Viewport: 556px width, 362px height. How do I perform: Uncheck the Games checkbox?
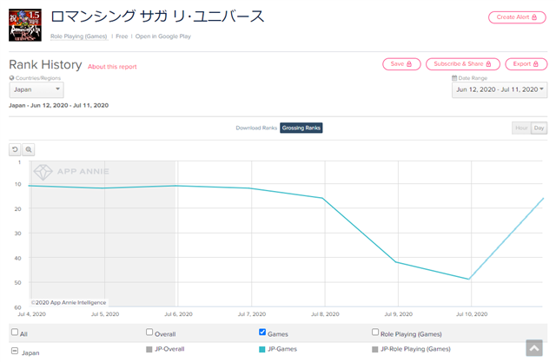point(262,332)
